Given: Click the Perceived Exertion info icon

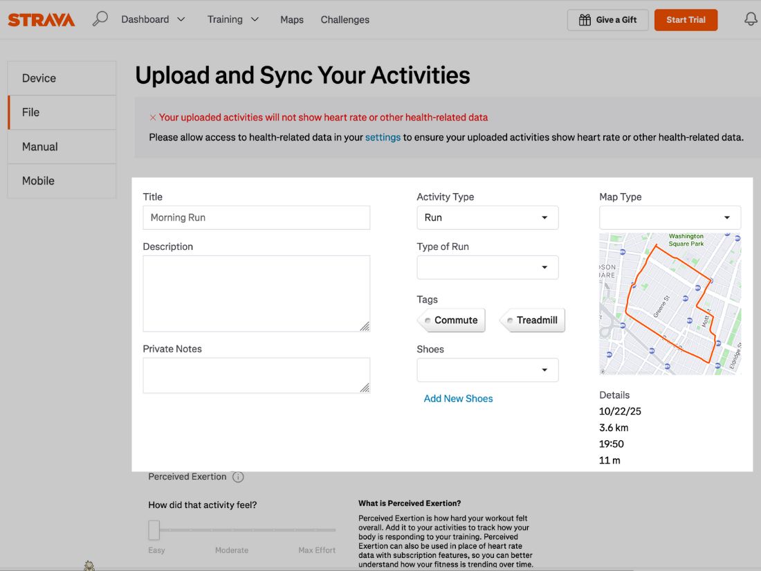Looking at the screenshot, I should 238,477.
